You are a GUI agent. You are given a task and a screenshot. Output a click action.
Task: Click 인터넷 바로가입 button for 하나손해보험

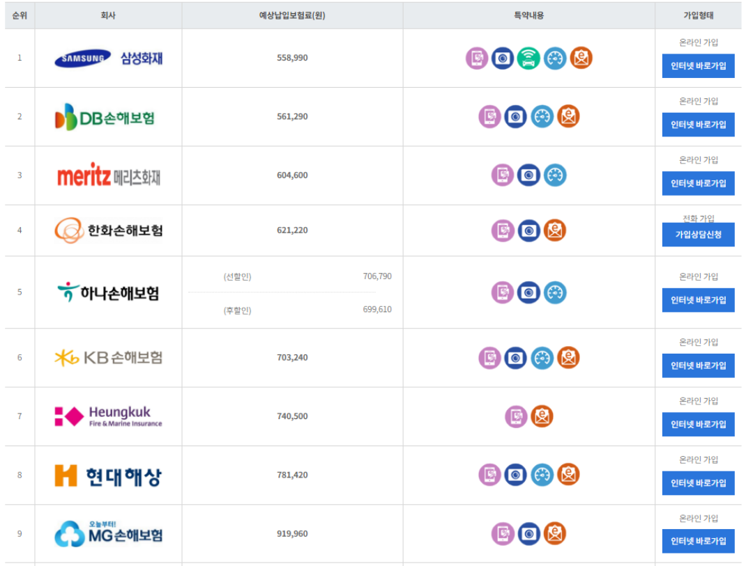pyautogui.click(x=698, y=300)
